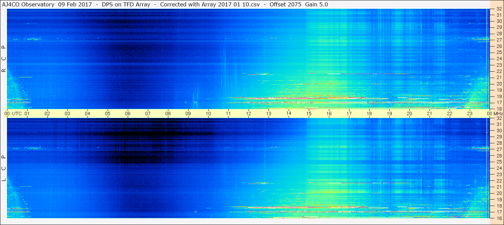Select the Gain 5.0 value in header
The width and height of the screenshot is (504, 225).
click(x=317, y=4)
